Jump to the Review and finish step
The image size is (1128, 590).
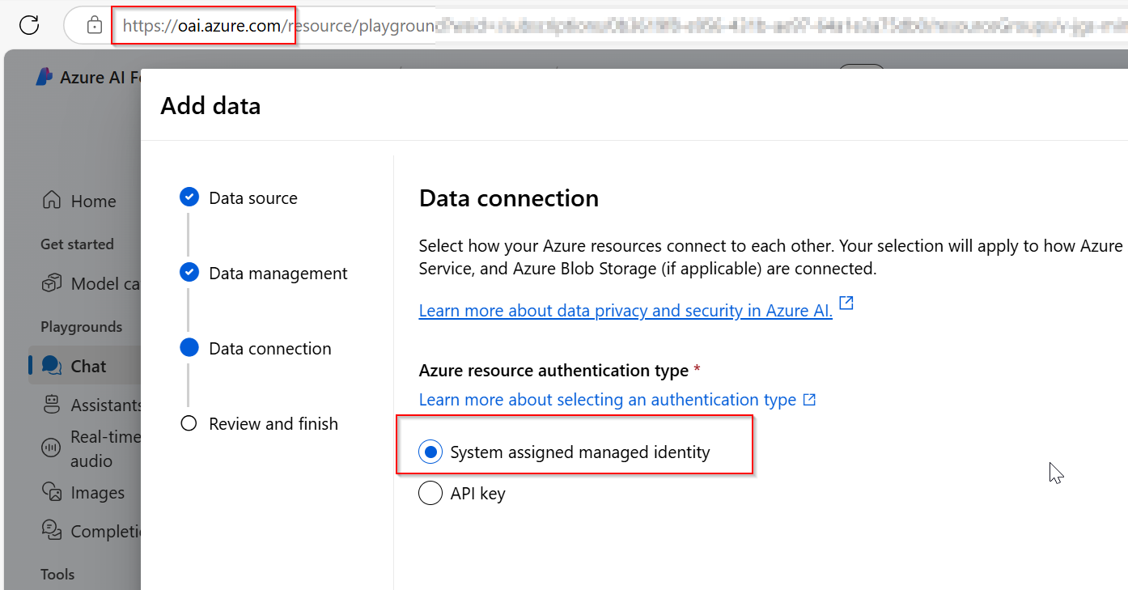273,423
